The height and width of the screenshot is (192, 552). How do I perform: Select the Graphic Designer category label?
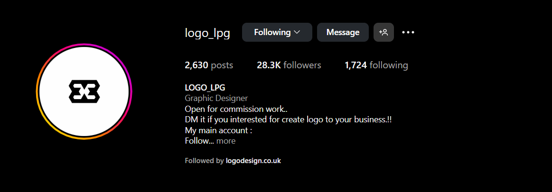pyautogui.click(x=216, y=98)
